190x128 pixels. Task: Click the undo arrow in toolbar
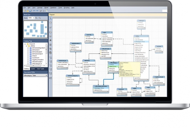point(34,11)
